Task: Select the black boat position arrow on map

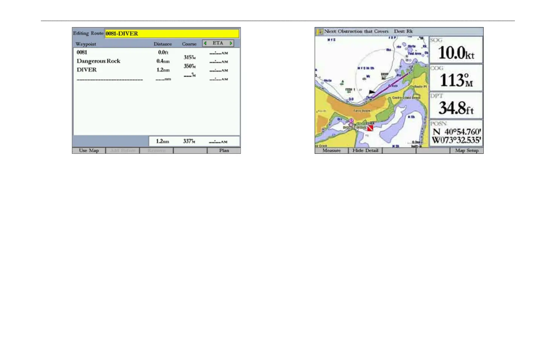Action: coord(372,91)
